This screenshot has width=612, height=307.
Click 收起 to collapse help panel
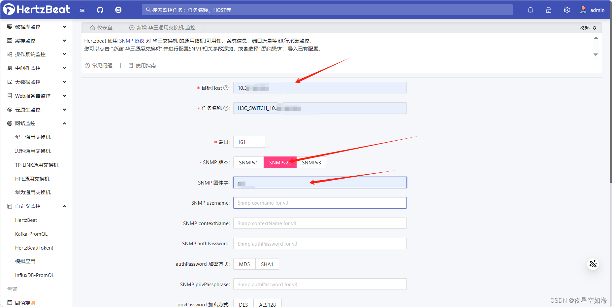588,28
